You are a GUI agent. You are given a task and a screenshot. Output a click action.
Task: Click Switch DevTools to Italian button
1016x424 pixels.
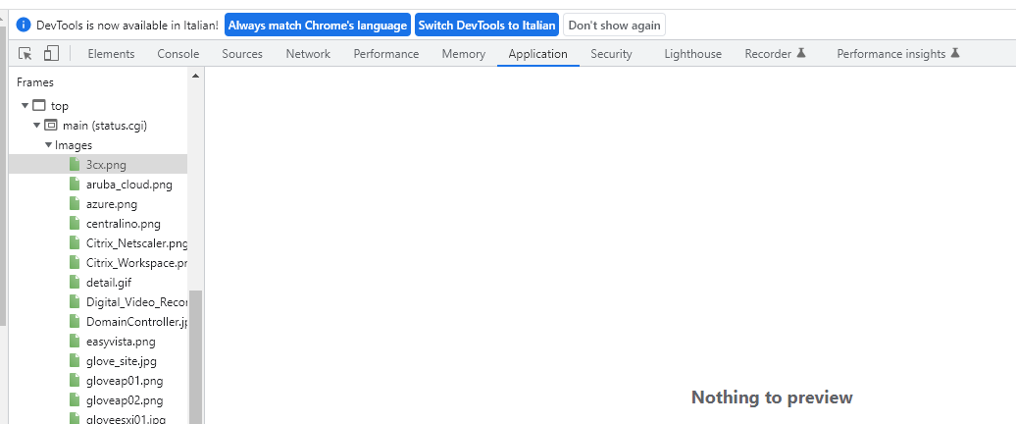pyautogui.click(x=486, y=25)
